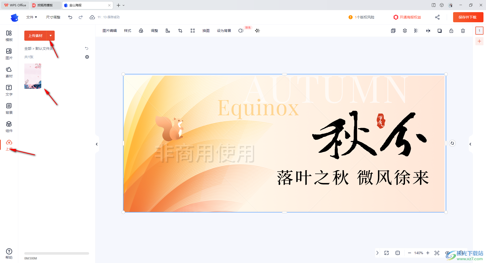This screenshot has width=486, height=263.
Task: Click the cloud save status icon
Action: pyautogui.click(x=92, y=17)
